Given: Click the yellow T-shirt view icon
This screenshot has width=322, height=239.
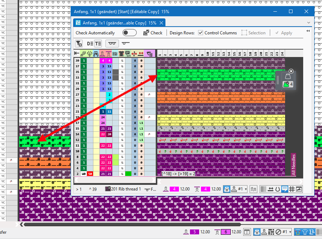Looking at the screenshot, I should coord(298,232).
